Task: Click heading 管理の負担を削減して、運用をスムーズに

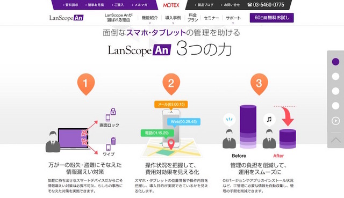Action: (x=259, y=168)
